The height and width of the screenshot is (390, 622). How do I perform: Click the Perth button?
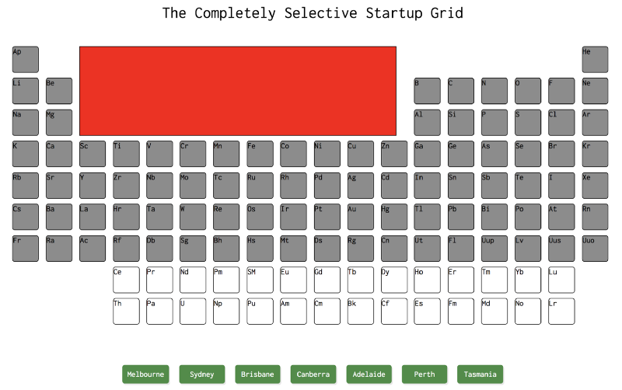pyautogui.click(x=425, y=374)
